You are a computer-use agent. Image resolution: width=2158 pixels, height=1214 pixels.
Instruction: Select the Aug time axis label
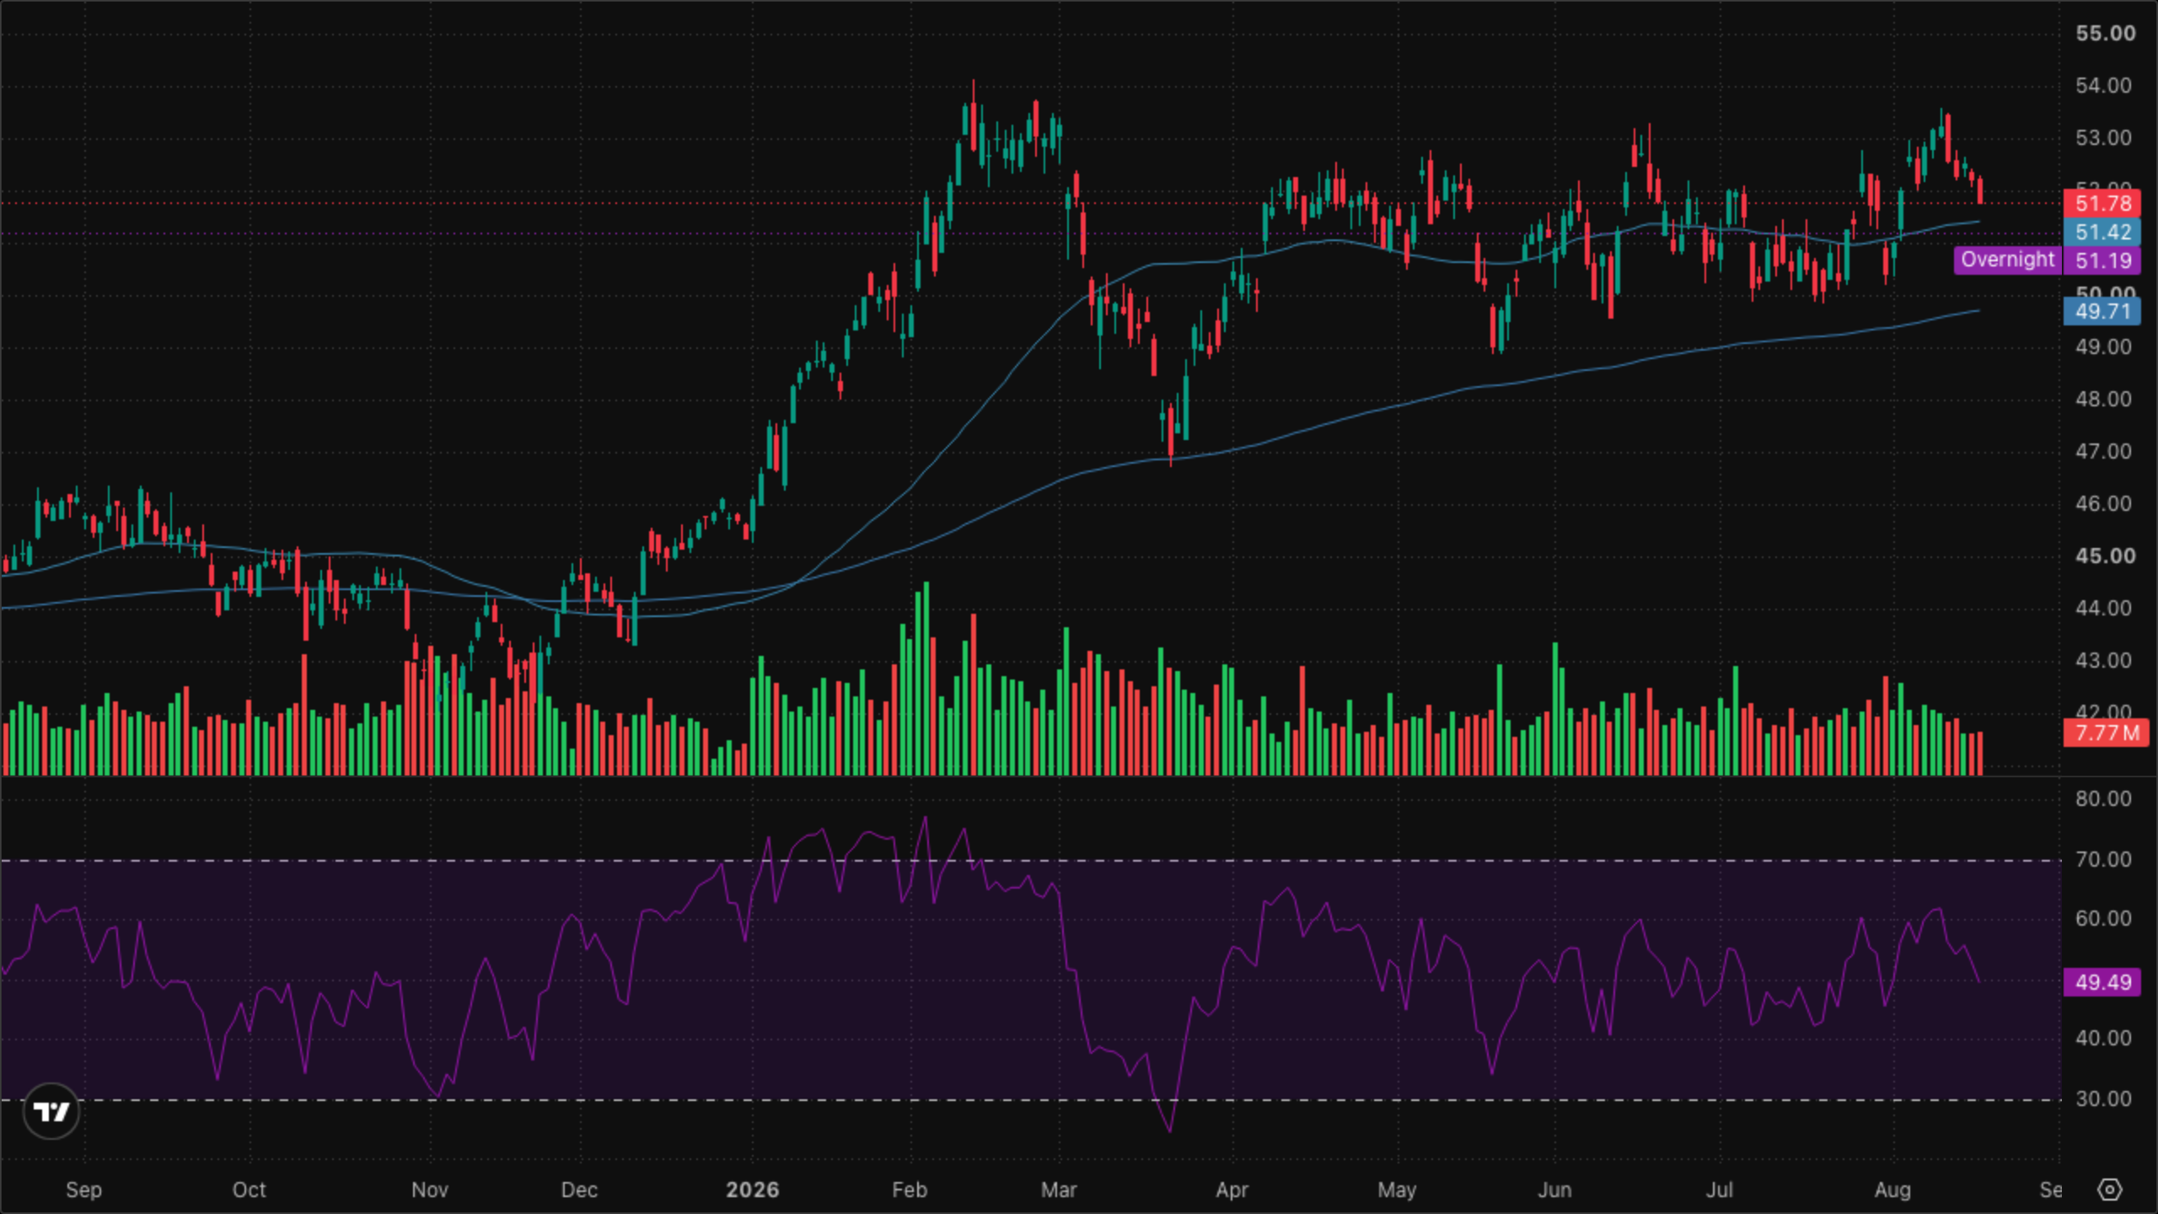[x=1892, y=1190]
